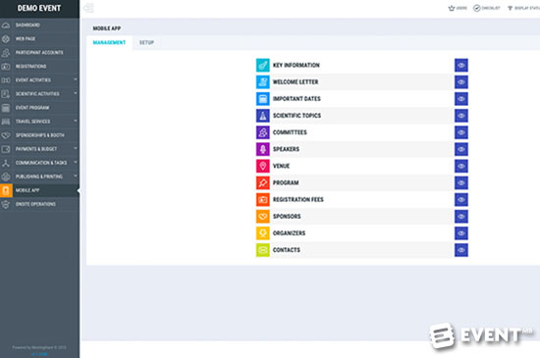This screenshot has height=358, width=540.
Task: Toggle visibility of Organizers
Action: (x=461, y=233)
